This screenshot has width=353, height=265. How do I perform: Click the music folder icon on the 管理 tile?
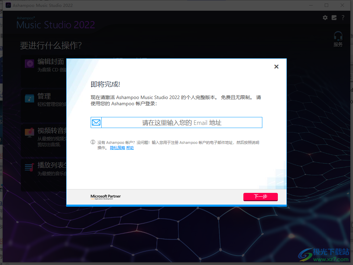[x=29, y=98]
